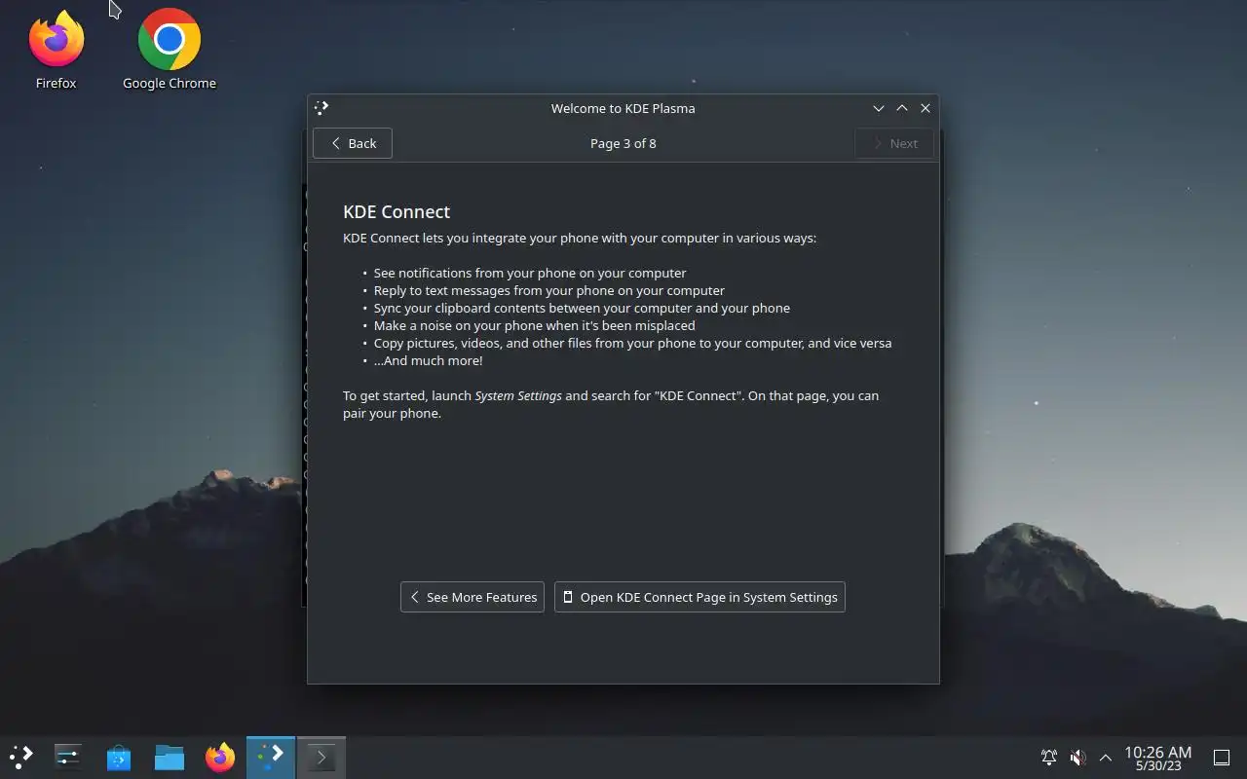Select the Welcome Center taskbar entry

(x=271, y=757)
